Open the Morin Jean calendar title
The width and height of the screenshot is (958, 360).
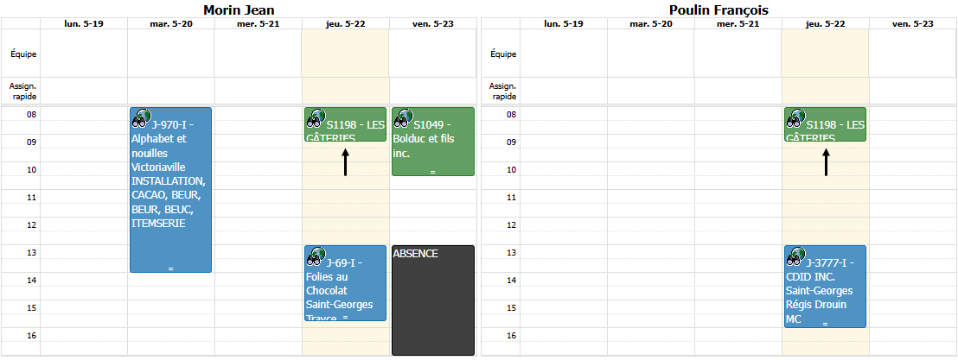click(239, 9)
